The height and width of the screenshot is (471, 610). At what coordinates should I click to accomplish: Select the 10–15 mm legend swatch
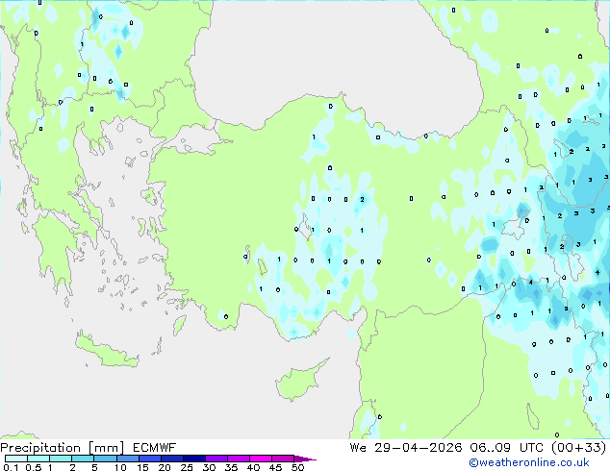pyautogui.click(x=127, y=459)
